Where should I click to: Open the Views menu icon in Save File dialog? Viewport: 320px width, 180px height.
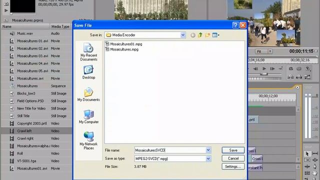(x=215, y=35)
